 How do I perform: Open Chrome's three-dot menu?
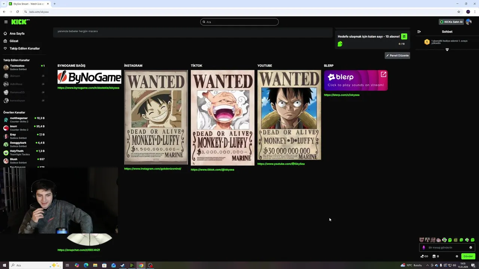tap(475, 12)
